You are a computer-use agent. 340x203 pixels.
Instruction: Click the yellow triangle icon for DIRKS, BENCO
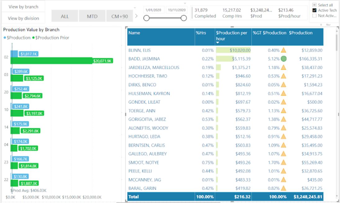[283, 85]
